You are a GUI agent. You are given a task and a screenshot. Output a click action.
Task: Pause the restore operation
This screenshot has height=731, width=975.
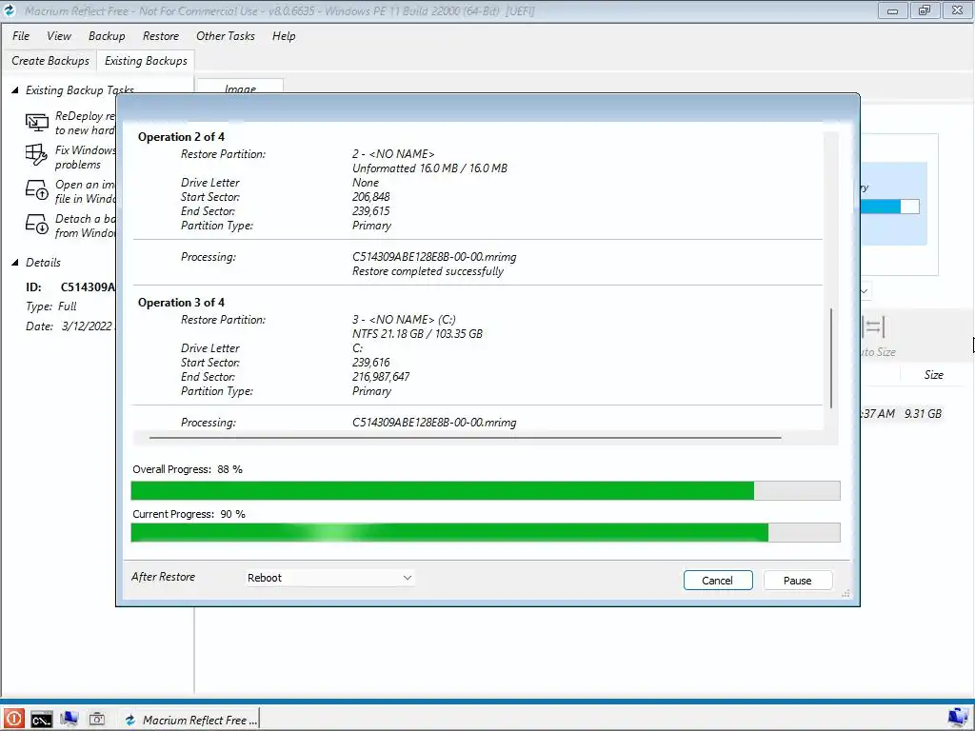click(x=797, y=580)
